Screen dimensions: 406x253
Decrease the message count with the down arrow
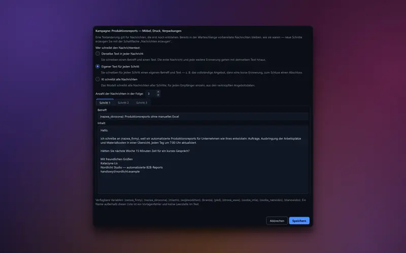158,95
